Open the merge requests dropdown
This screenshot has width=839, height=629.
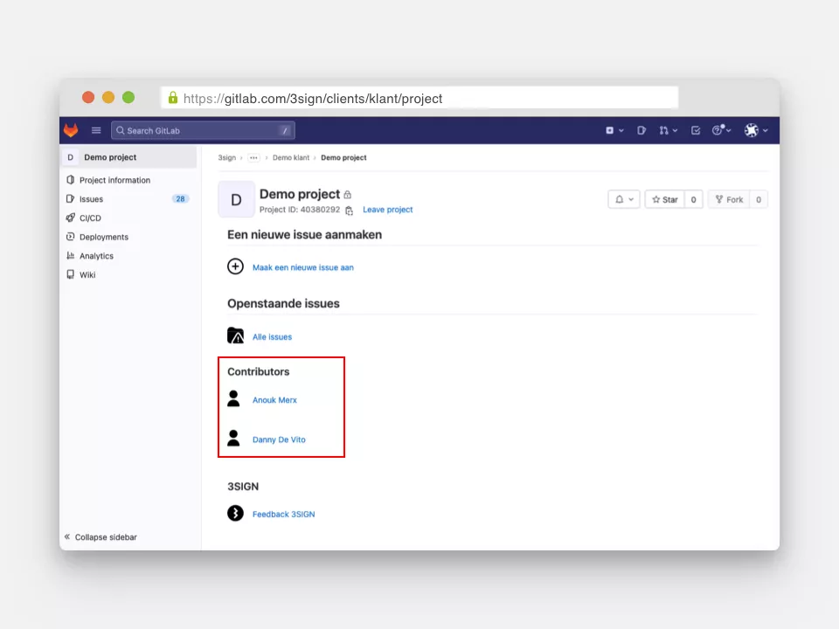tap(668, 130)
